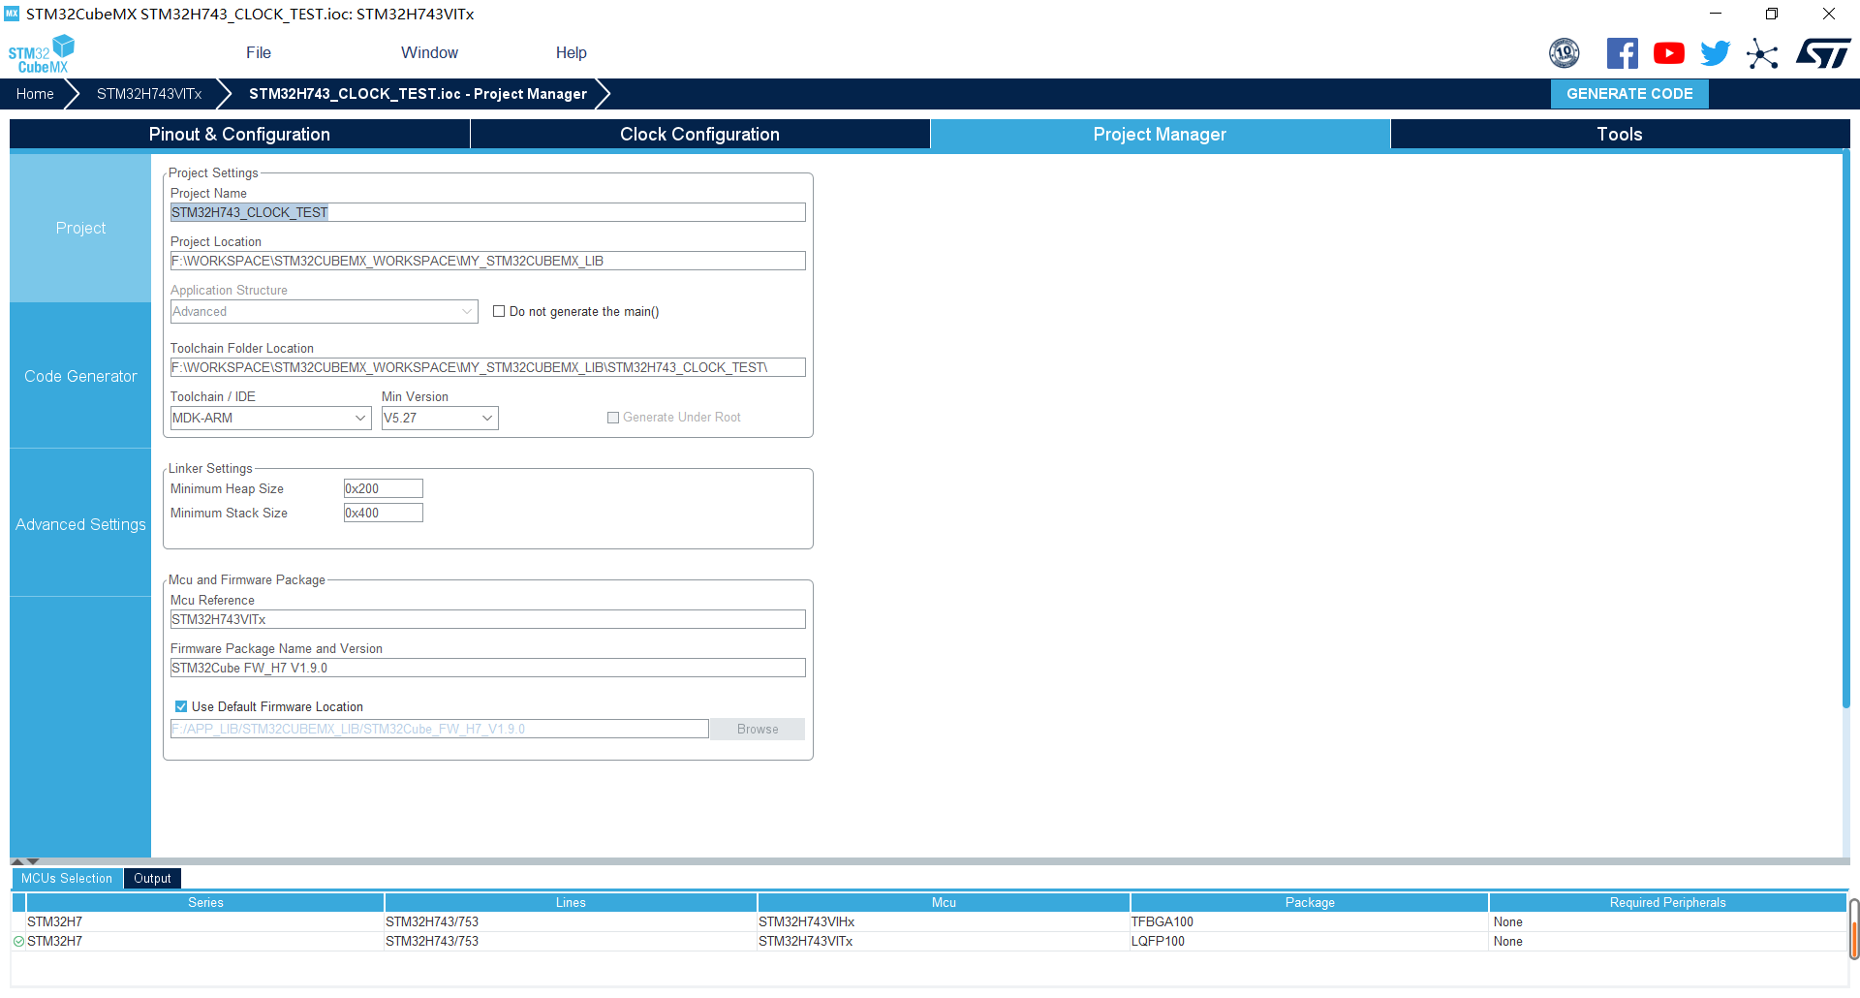Open the Toolchain / IDE MDK-ARM dropdown

click(x=270, y=418)
